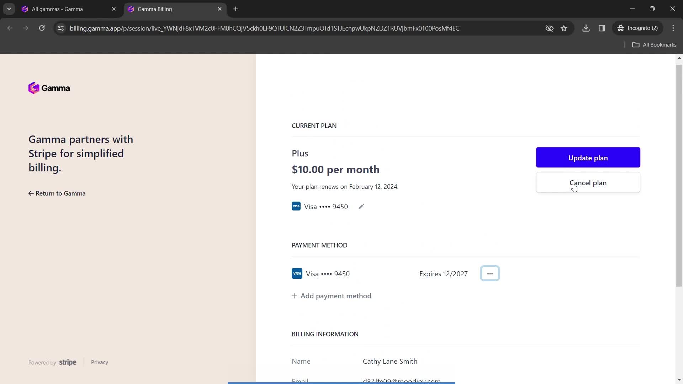This screenshot has width=683, height=384.
Task: Close the All gammas - Gamma tab
Action: (x=114, y=9)
